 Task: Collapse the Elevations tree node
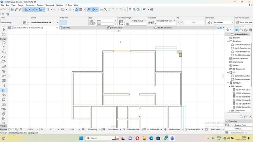click(228, 41)
